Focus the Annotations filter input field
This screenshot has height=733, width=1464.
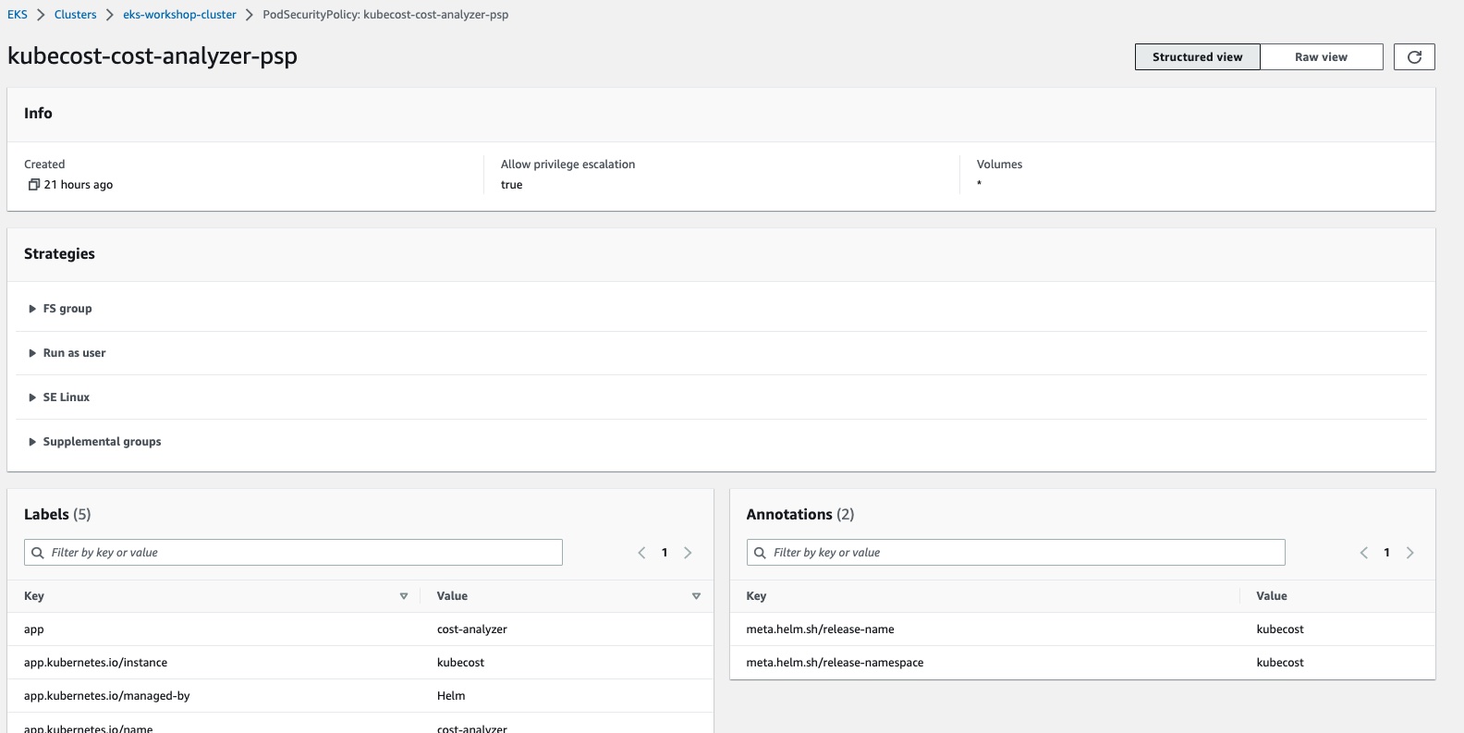[1016, 553]
